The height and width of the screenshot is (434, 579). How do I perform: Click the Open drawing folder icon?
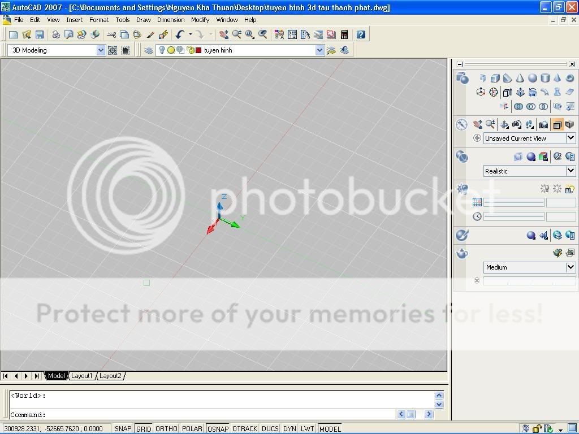point(27,34)
